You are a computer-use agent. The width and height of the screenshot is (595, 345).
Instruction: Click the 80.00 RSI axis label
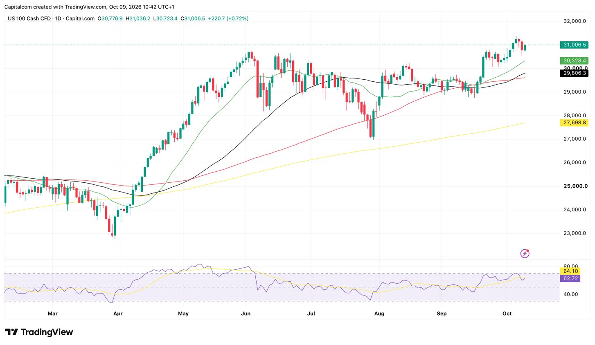570,266
